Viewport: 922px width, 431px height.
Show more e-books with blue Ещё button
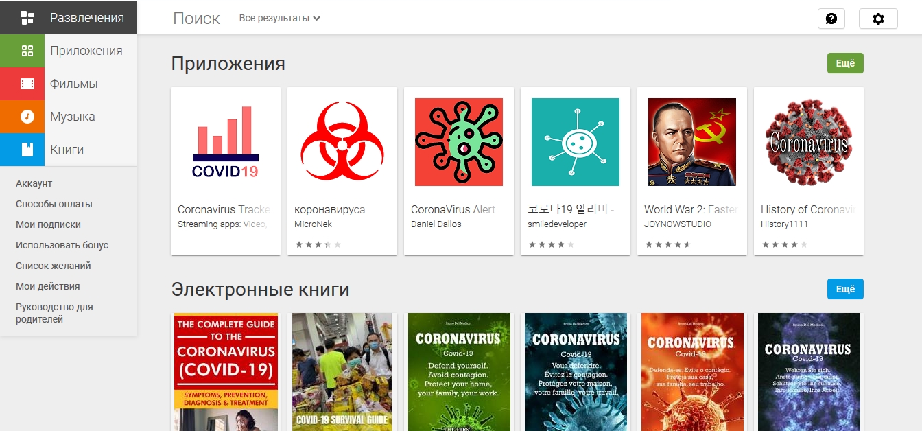[845, 289]
